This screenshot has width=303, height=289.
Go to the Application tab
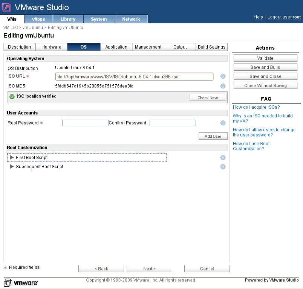(x=116, y=47)
